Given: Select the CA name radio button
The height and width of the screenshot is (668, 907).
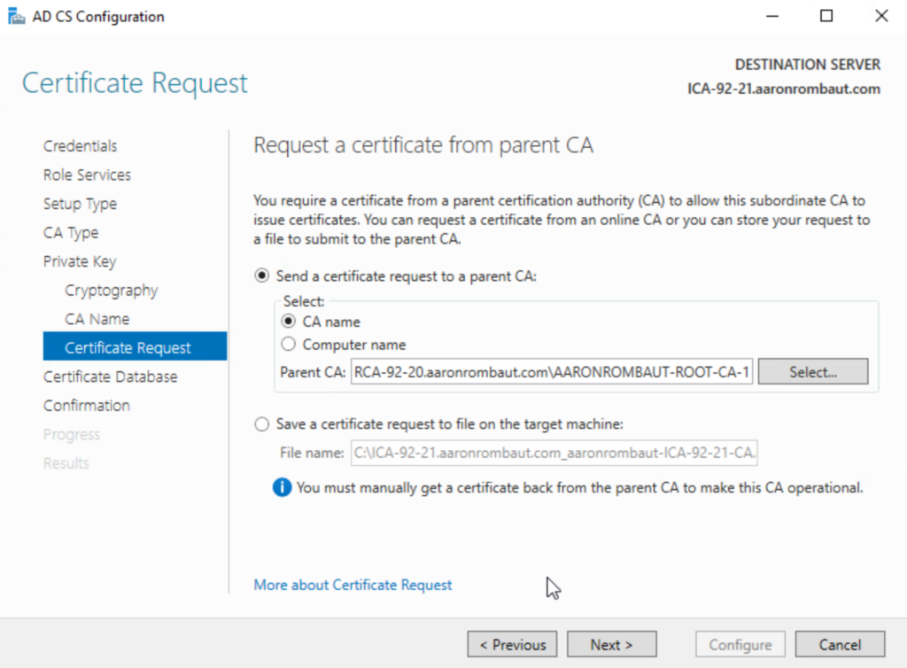Looking at the screenshot, I should click(x=288, y=322).
